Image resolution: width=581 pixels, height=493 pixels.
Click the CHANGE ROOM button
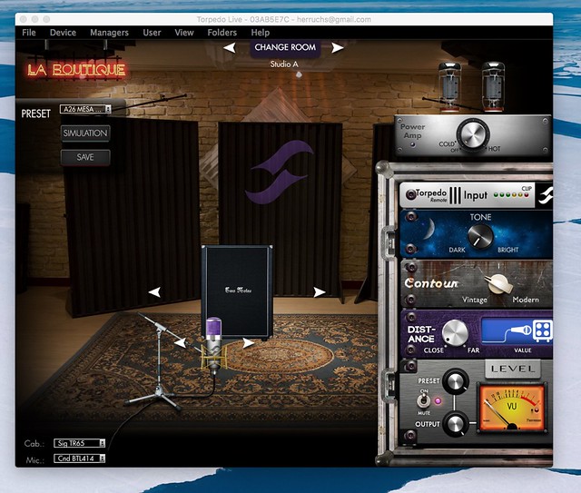(x=285, y=47)
